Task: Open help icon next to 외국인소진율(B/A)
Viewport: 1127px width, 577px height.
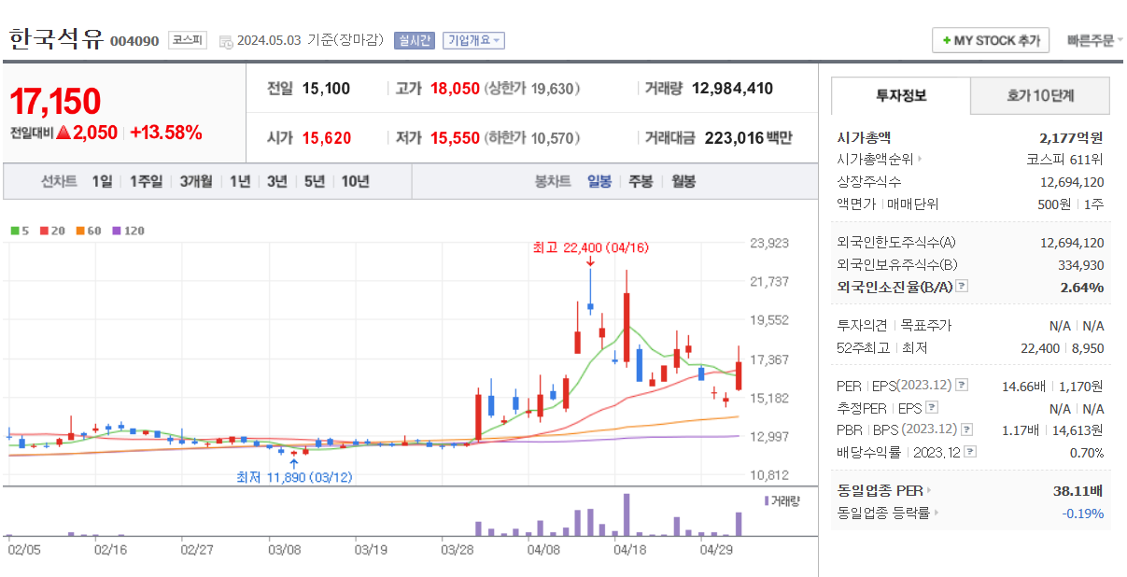Action: [x=962, y=287]
